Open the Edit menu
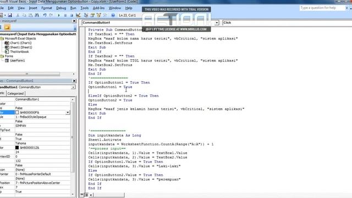352x198 pixels. (x=10, y=8)
